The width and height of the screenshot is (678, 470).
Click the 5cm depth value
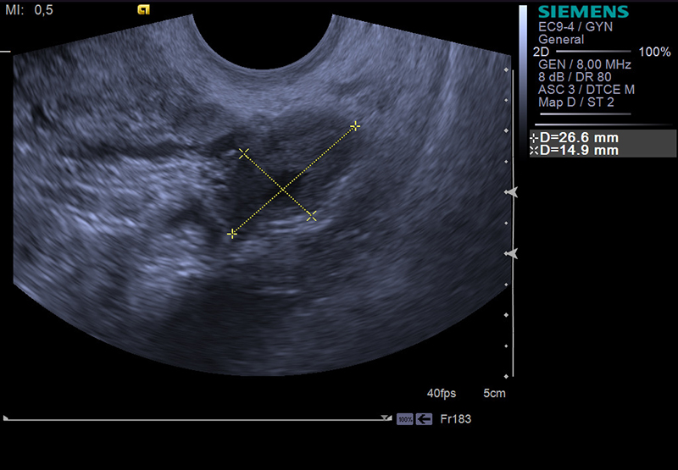coord(494,393)
